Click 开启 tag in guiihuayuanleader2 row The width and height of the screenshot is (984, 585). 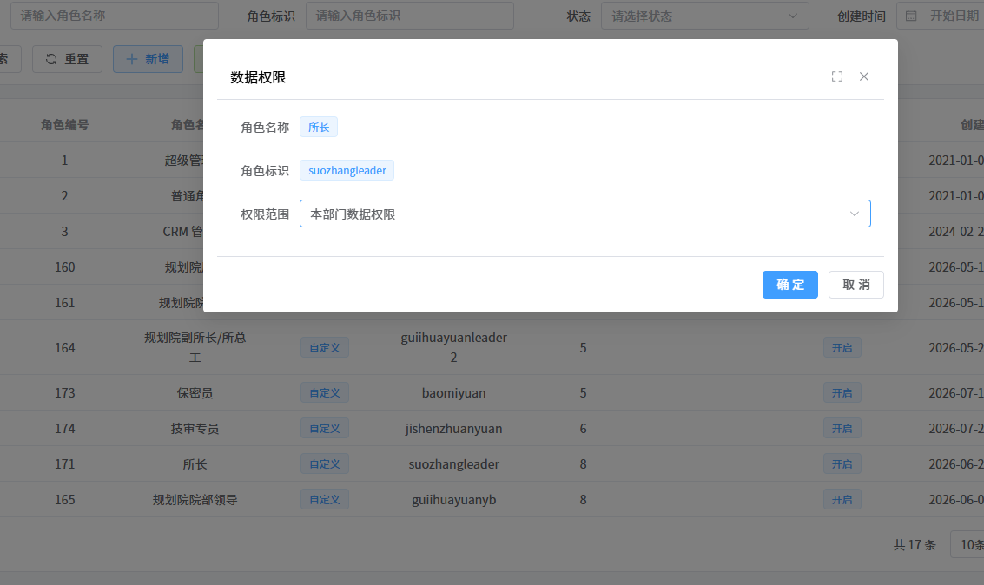pos(842,348)
